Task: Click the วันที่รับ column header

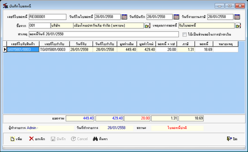Action: click(81, 44)
